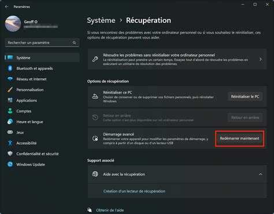
Task: Go back with the arrow icon
Action: tap(7, 7)
